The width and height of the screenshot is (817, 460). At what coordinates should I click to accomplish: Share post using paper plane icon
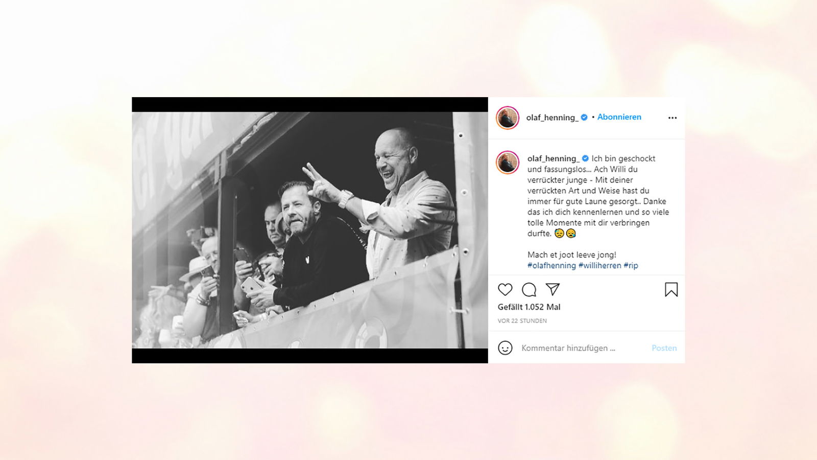click(552, 289)
